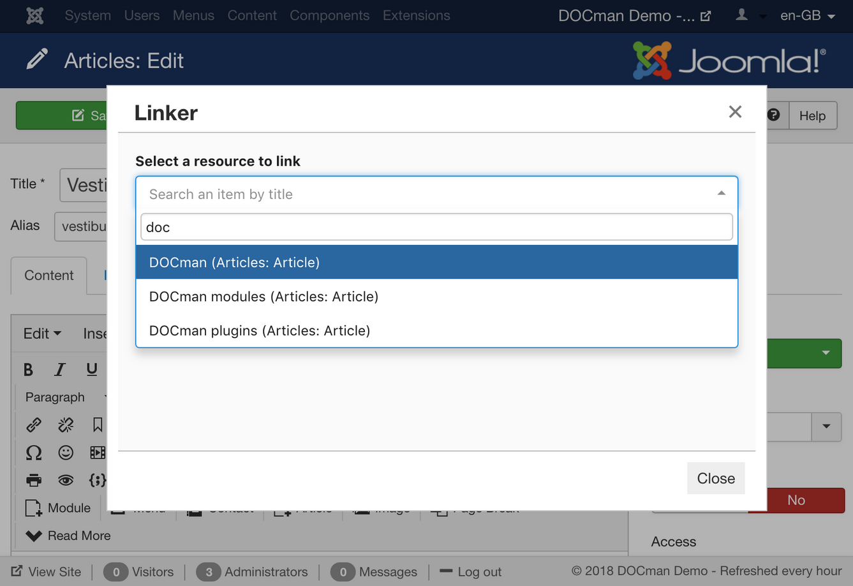The height and width of the screenshot is (586, 853).
Task: Open the System menu
Action: [x=87, y=15]
